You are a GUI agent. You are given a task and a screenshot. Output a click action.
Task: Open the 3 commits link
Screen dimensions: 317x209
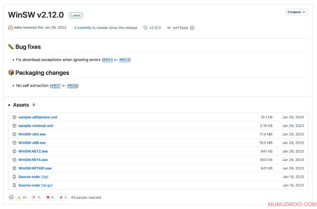click(x=83, y=28)
